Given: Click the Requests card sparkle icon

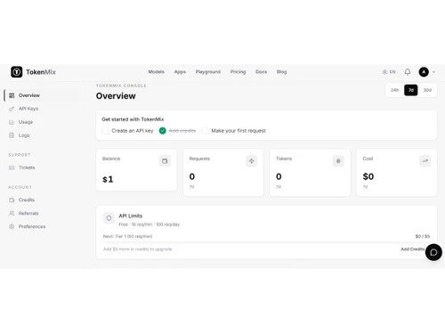Looking at the screenshot, I should click(252, 161).
